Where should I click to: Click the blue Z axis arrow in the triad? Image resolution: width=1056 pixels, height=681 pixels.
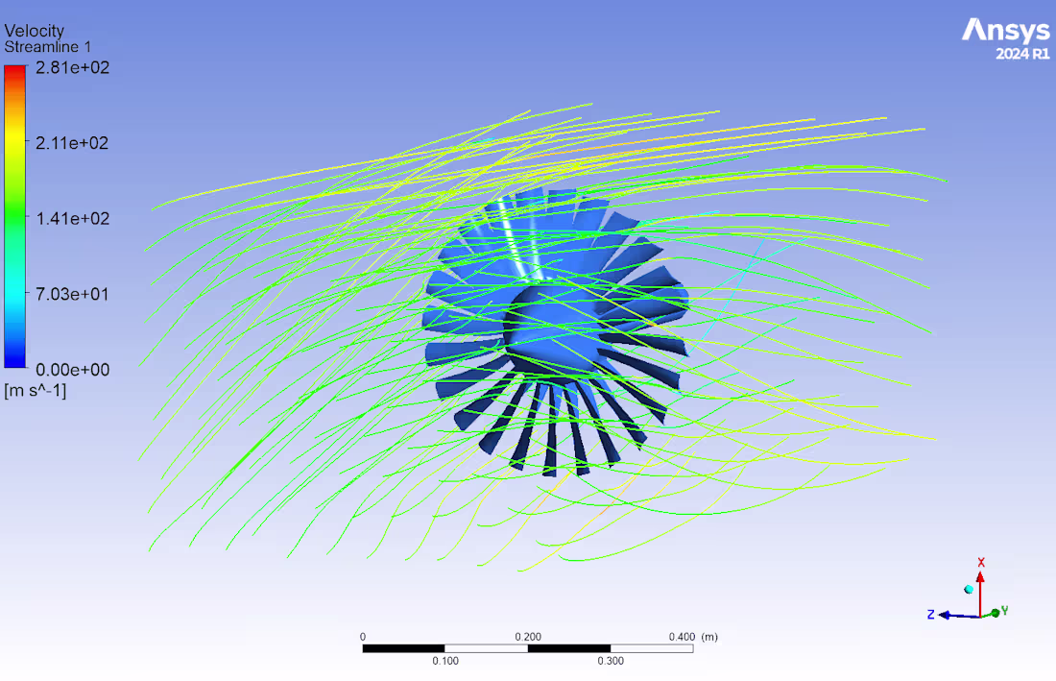coord(946,615)
